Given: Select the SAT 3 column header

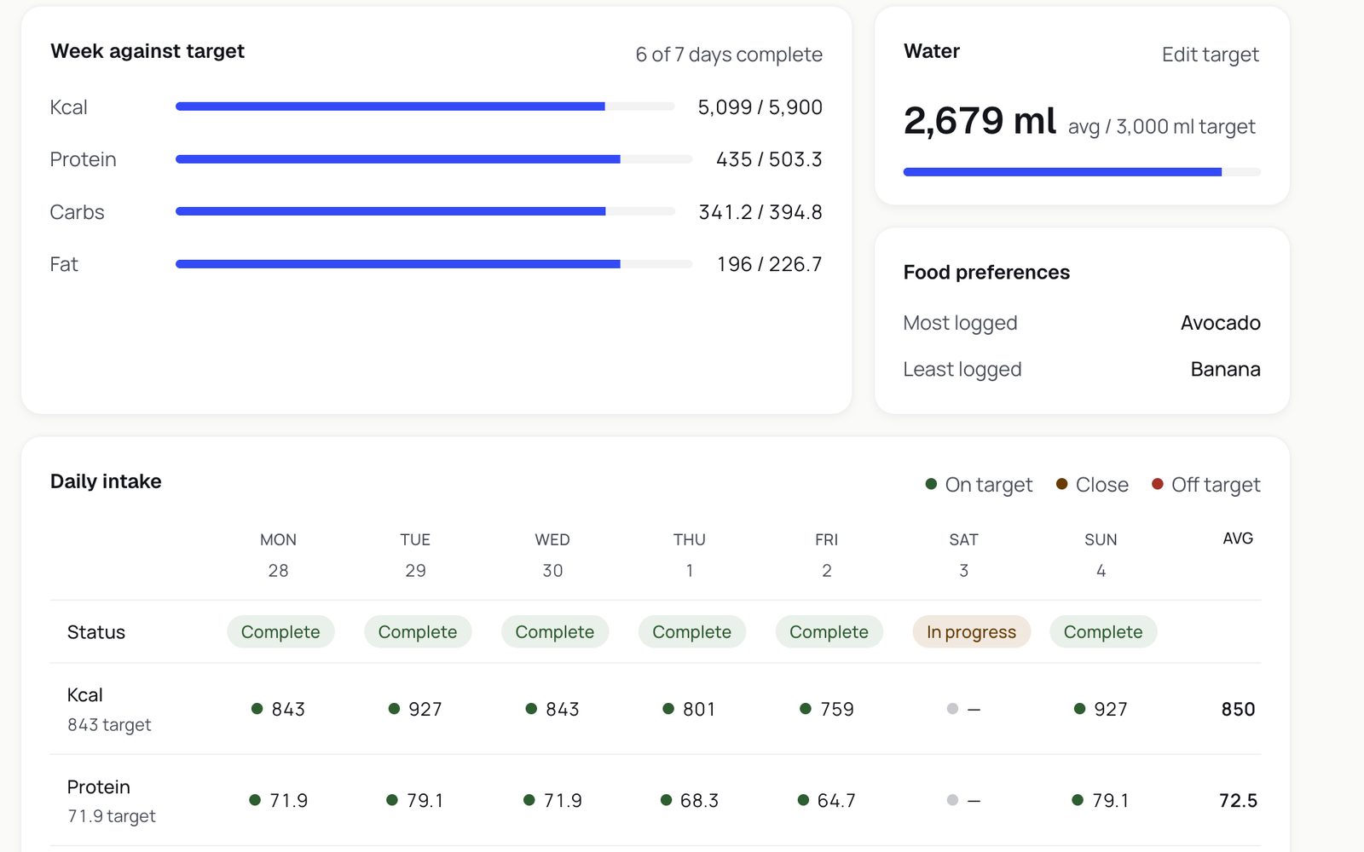Looking at the screenshot, I should [964, 555].
